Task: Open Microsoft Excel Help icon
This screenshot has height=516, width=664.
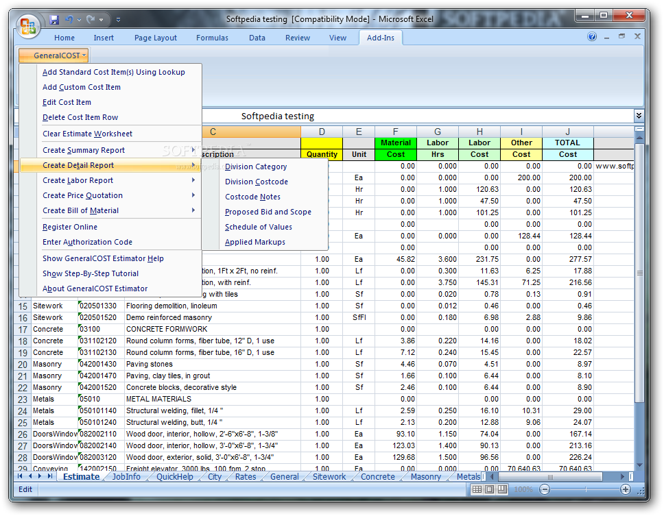Action: click(592, 37)
